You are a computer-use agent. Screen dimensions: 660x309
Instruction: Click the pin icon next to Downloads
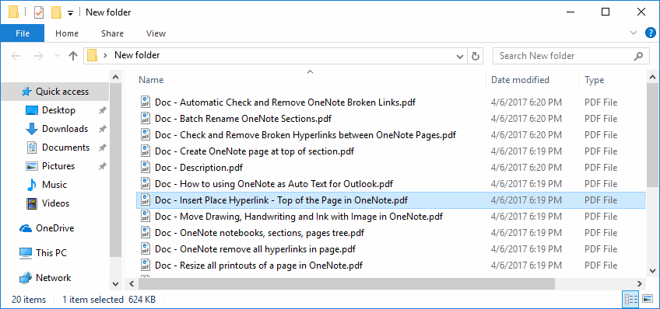[102, 130]
